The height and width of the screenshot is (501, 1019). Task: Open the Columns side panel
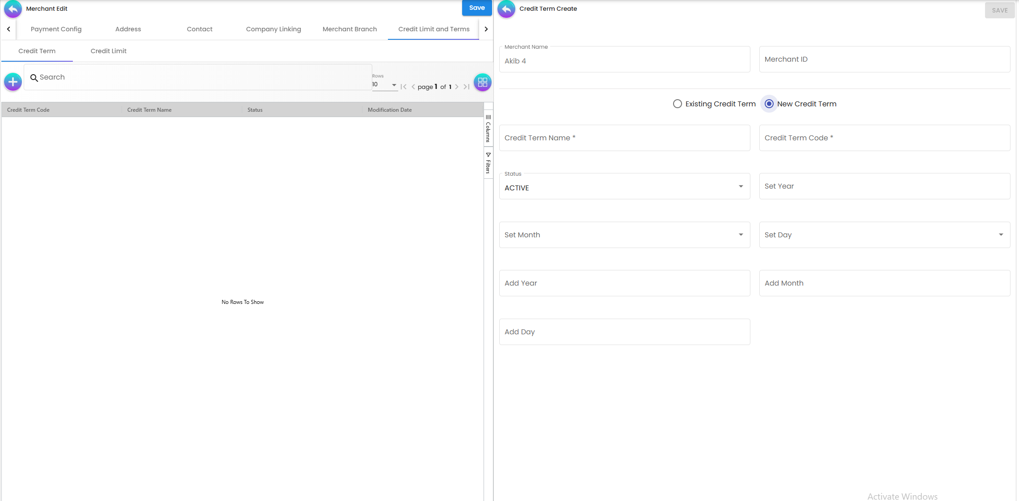[x=488, y=129]
